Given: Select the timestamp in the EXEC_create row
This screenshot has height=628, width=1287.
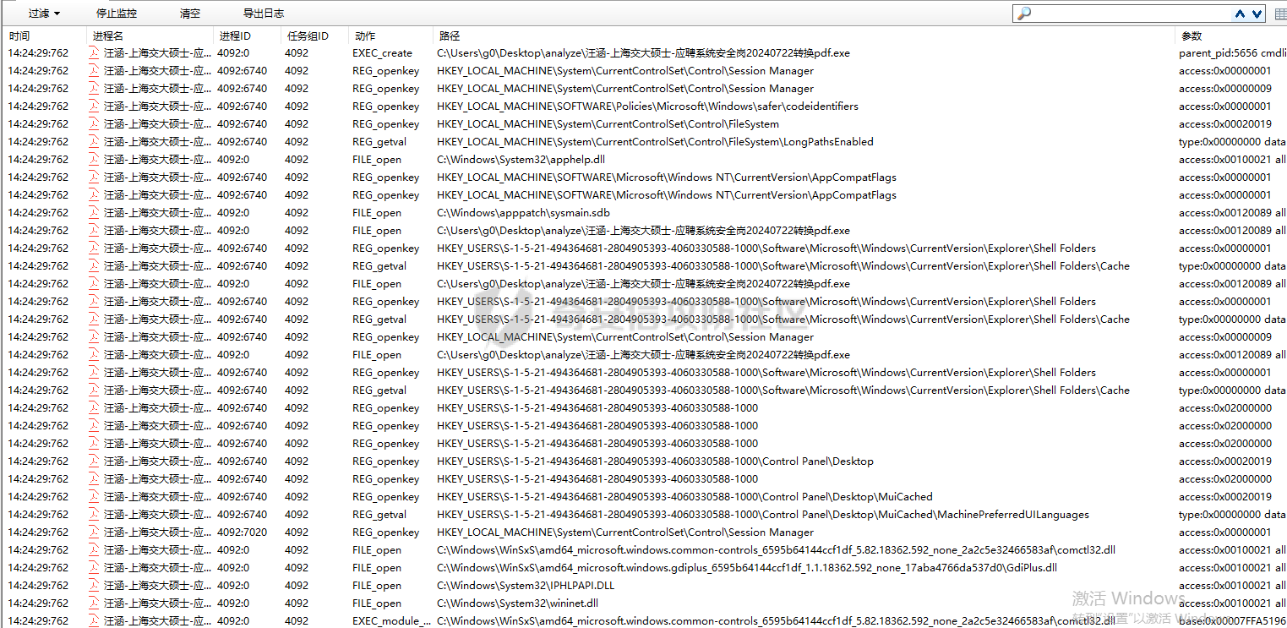Looking at the screenshot, I should (x=38, y=52).
